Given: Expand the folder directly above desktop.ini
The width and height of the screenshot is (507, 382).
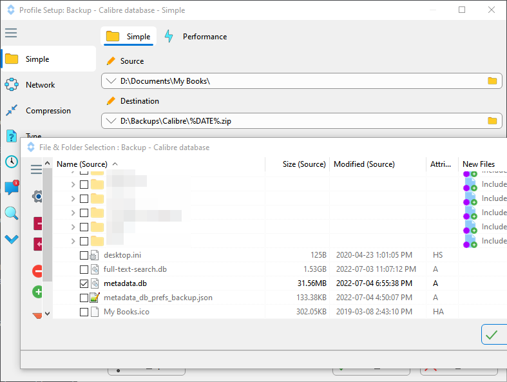Looking at the screenshot, I should (x=73, y=241).
